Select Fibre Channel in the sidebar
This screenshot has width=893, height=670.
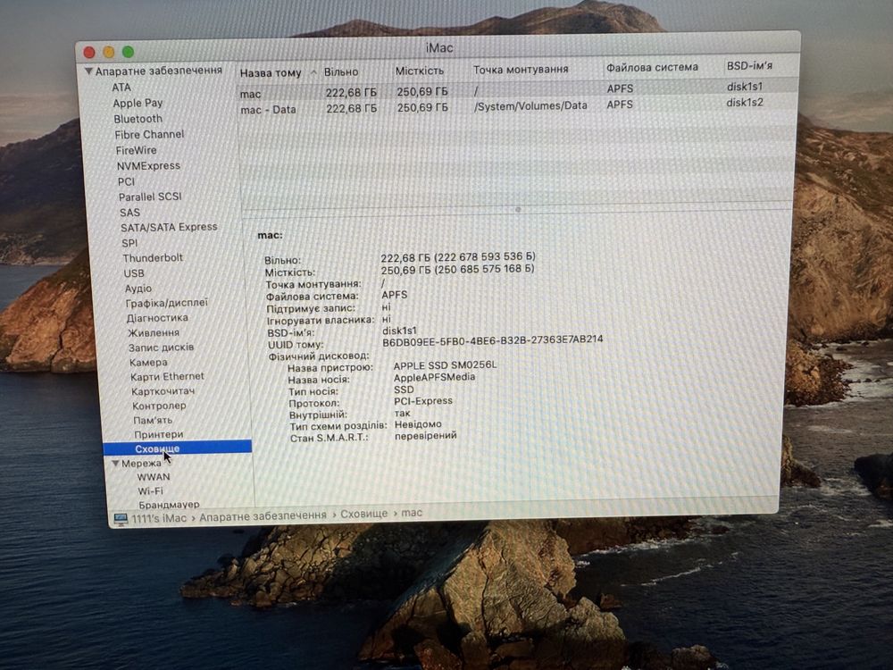(x=149, y=135)
